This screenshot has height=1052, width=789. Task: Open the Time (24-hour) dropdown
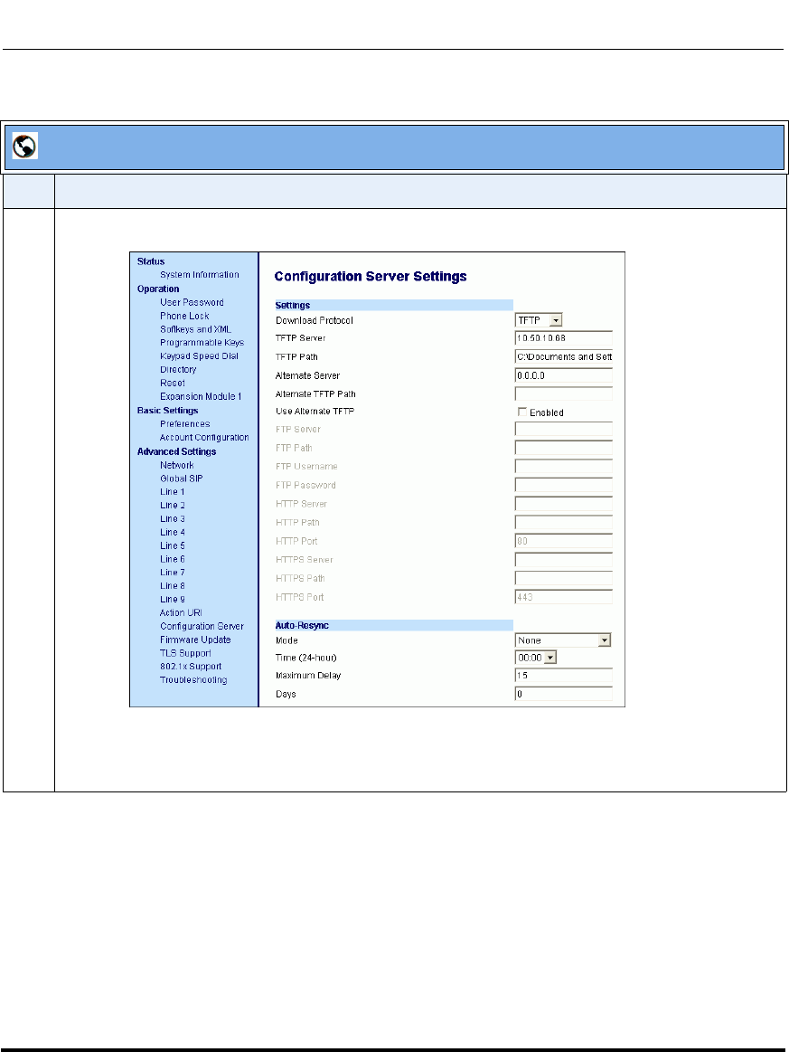(536, 658)
